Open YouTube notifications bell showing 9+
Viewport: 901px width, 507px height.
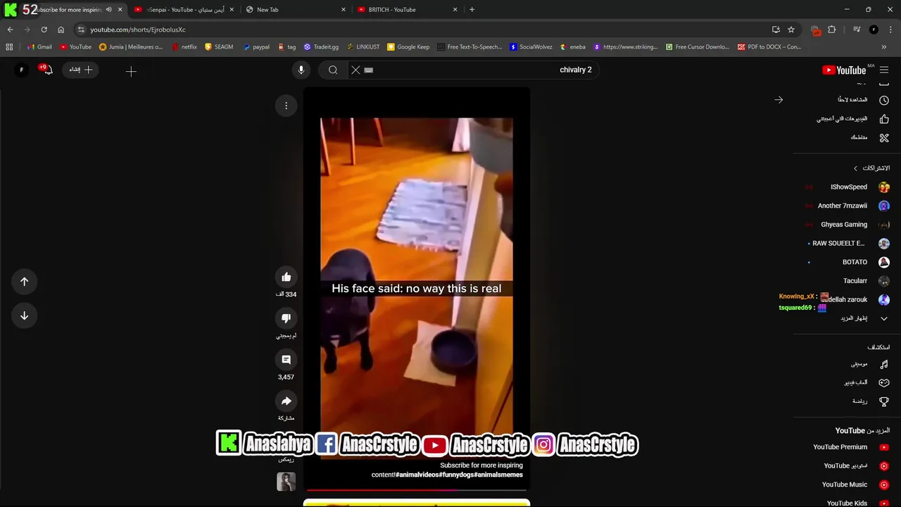coord(46,70)
